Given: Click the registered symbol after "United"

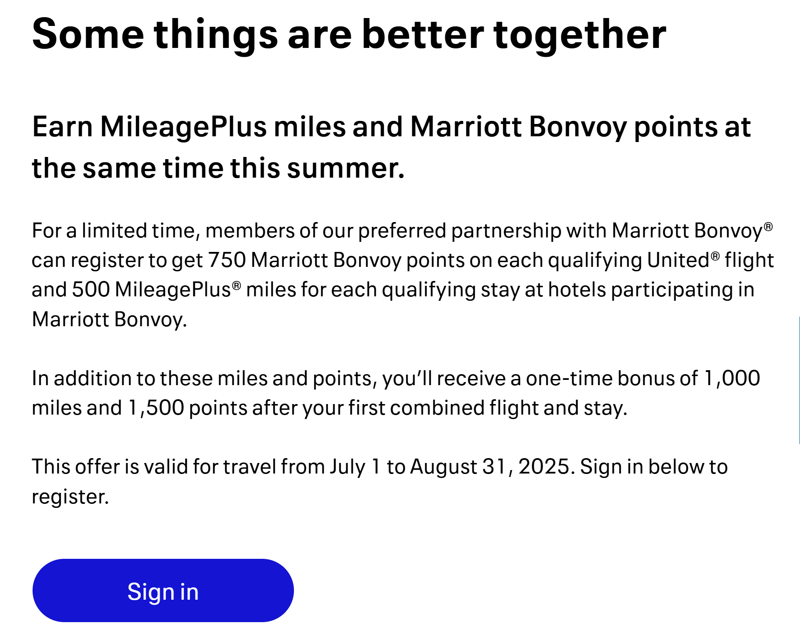Looking at the screenshot, I should [715, 255].
